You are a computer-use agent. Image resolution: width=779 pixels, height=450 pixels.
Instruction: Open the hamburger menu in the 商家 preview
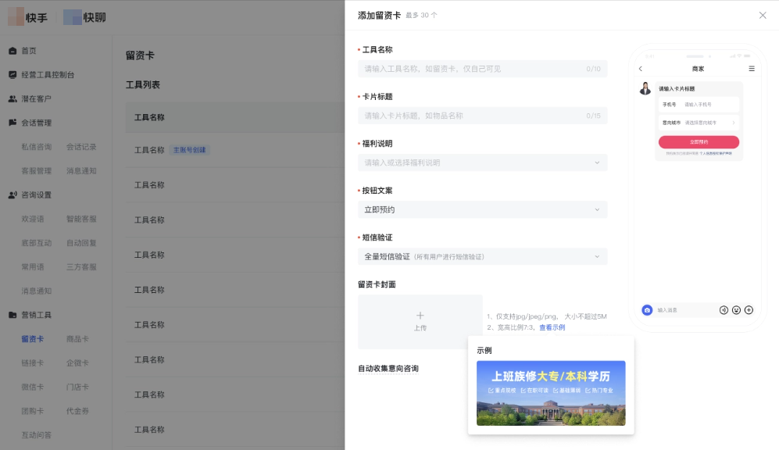pyautogui.click(x=751, y=68)
